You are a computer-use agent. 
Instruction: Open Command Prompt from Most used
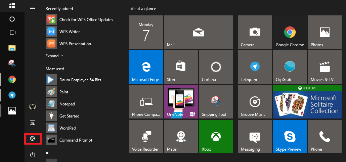pyautogui.click(x=69, y=140)
